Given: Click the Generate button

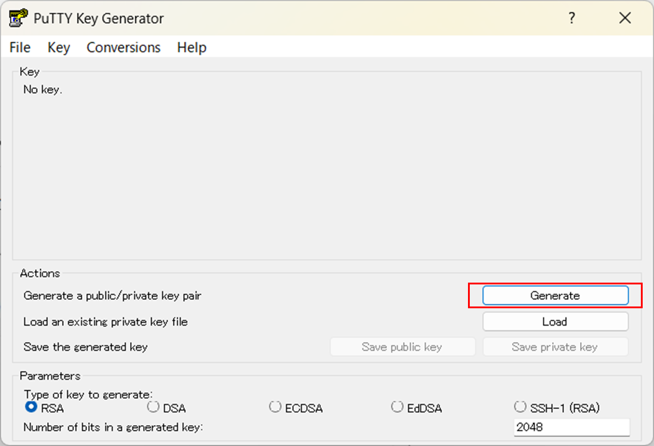Looking at the screenshot, I should (x=555, y=295).
